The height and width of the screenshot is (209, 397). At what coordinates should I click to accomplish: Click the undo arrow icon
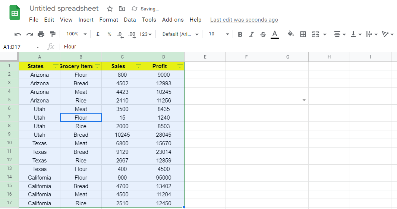(x=18, y=34)
